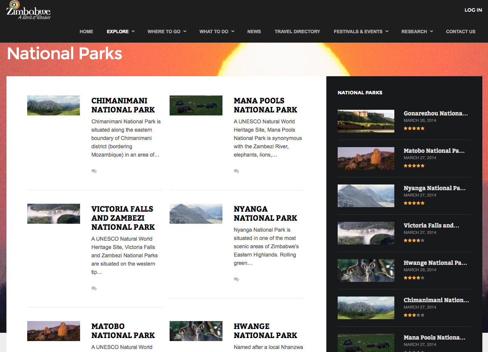
Task: Click the Log In link
Action: (473, 10)
